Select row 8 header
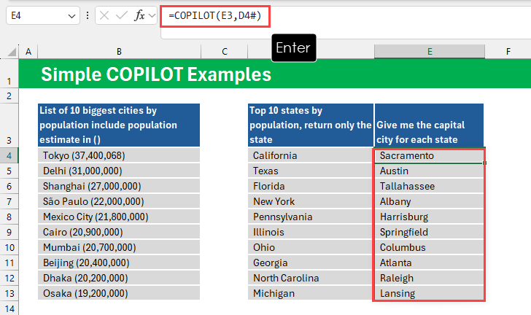The width and height of the screenshot is (531, 315). (9, 217)
